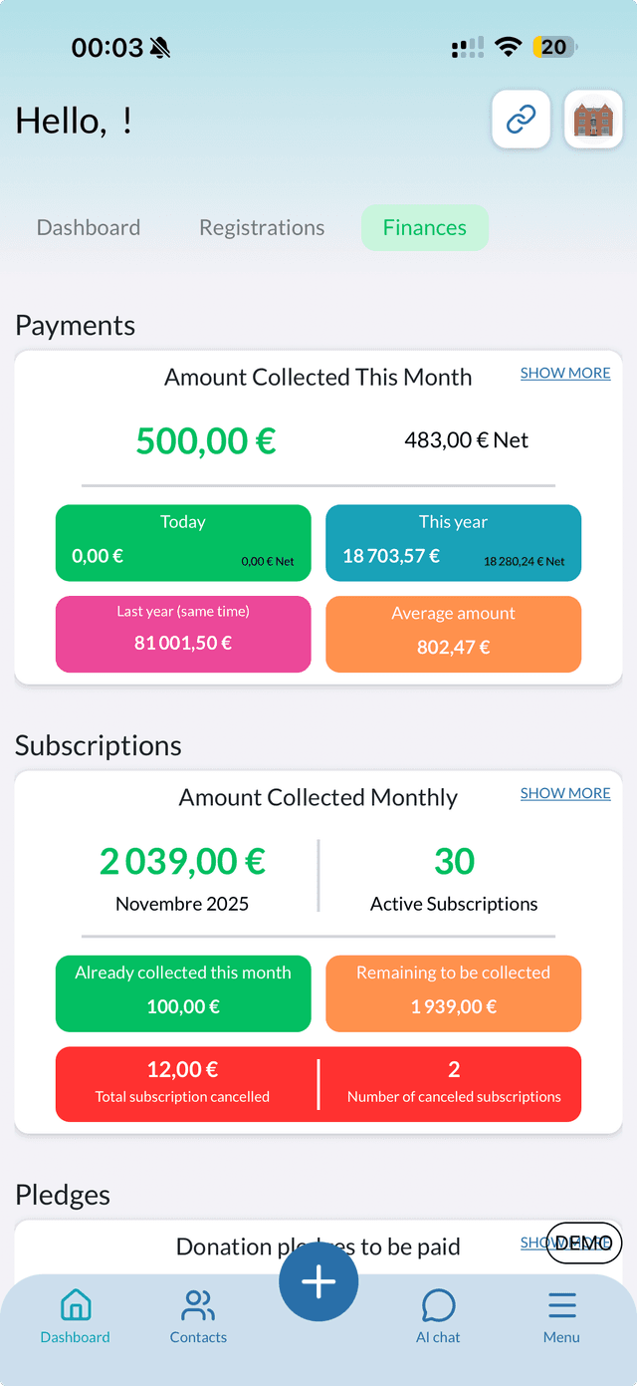The image size is (637, 1386).
Task: Switch to the Dashboard tab
Action: click(88, 227)
